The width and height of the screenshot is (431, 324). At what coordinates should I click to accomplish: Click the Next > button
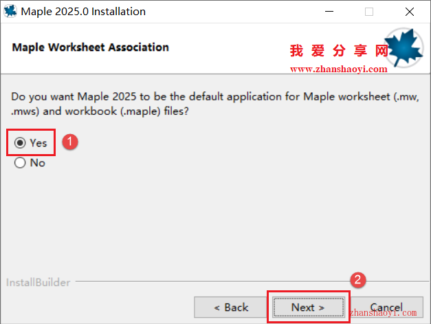point(309,307)
